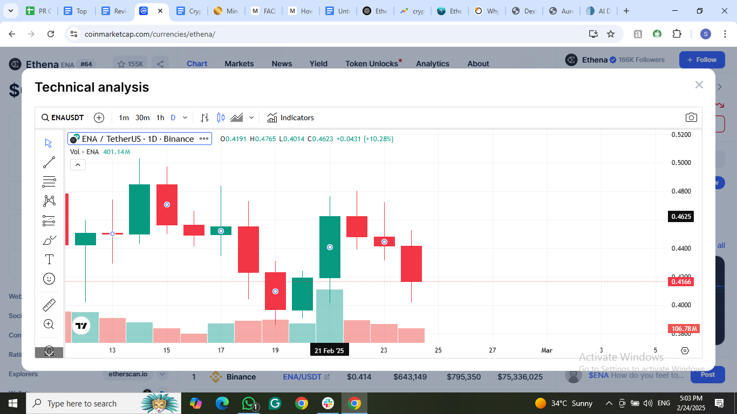Collapse the chart legend with the chevron

pyautogui.click(x=78, y=164)
